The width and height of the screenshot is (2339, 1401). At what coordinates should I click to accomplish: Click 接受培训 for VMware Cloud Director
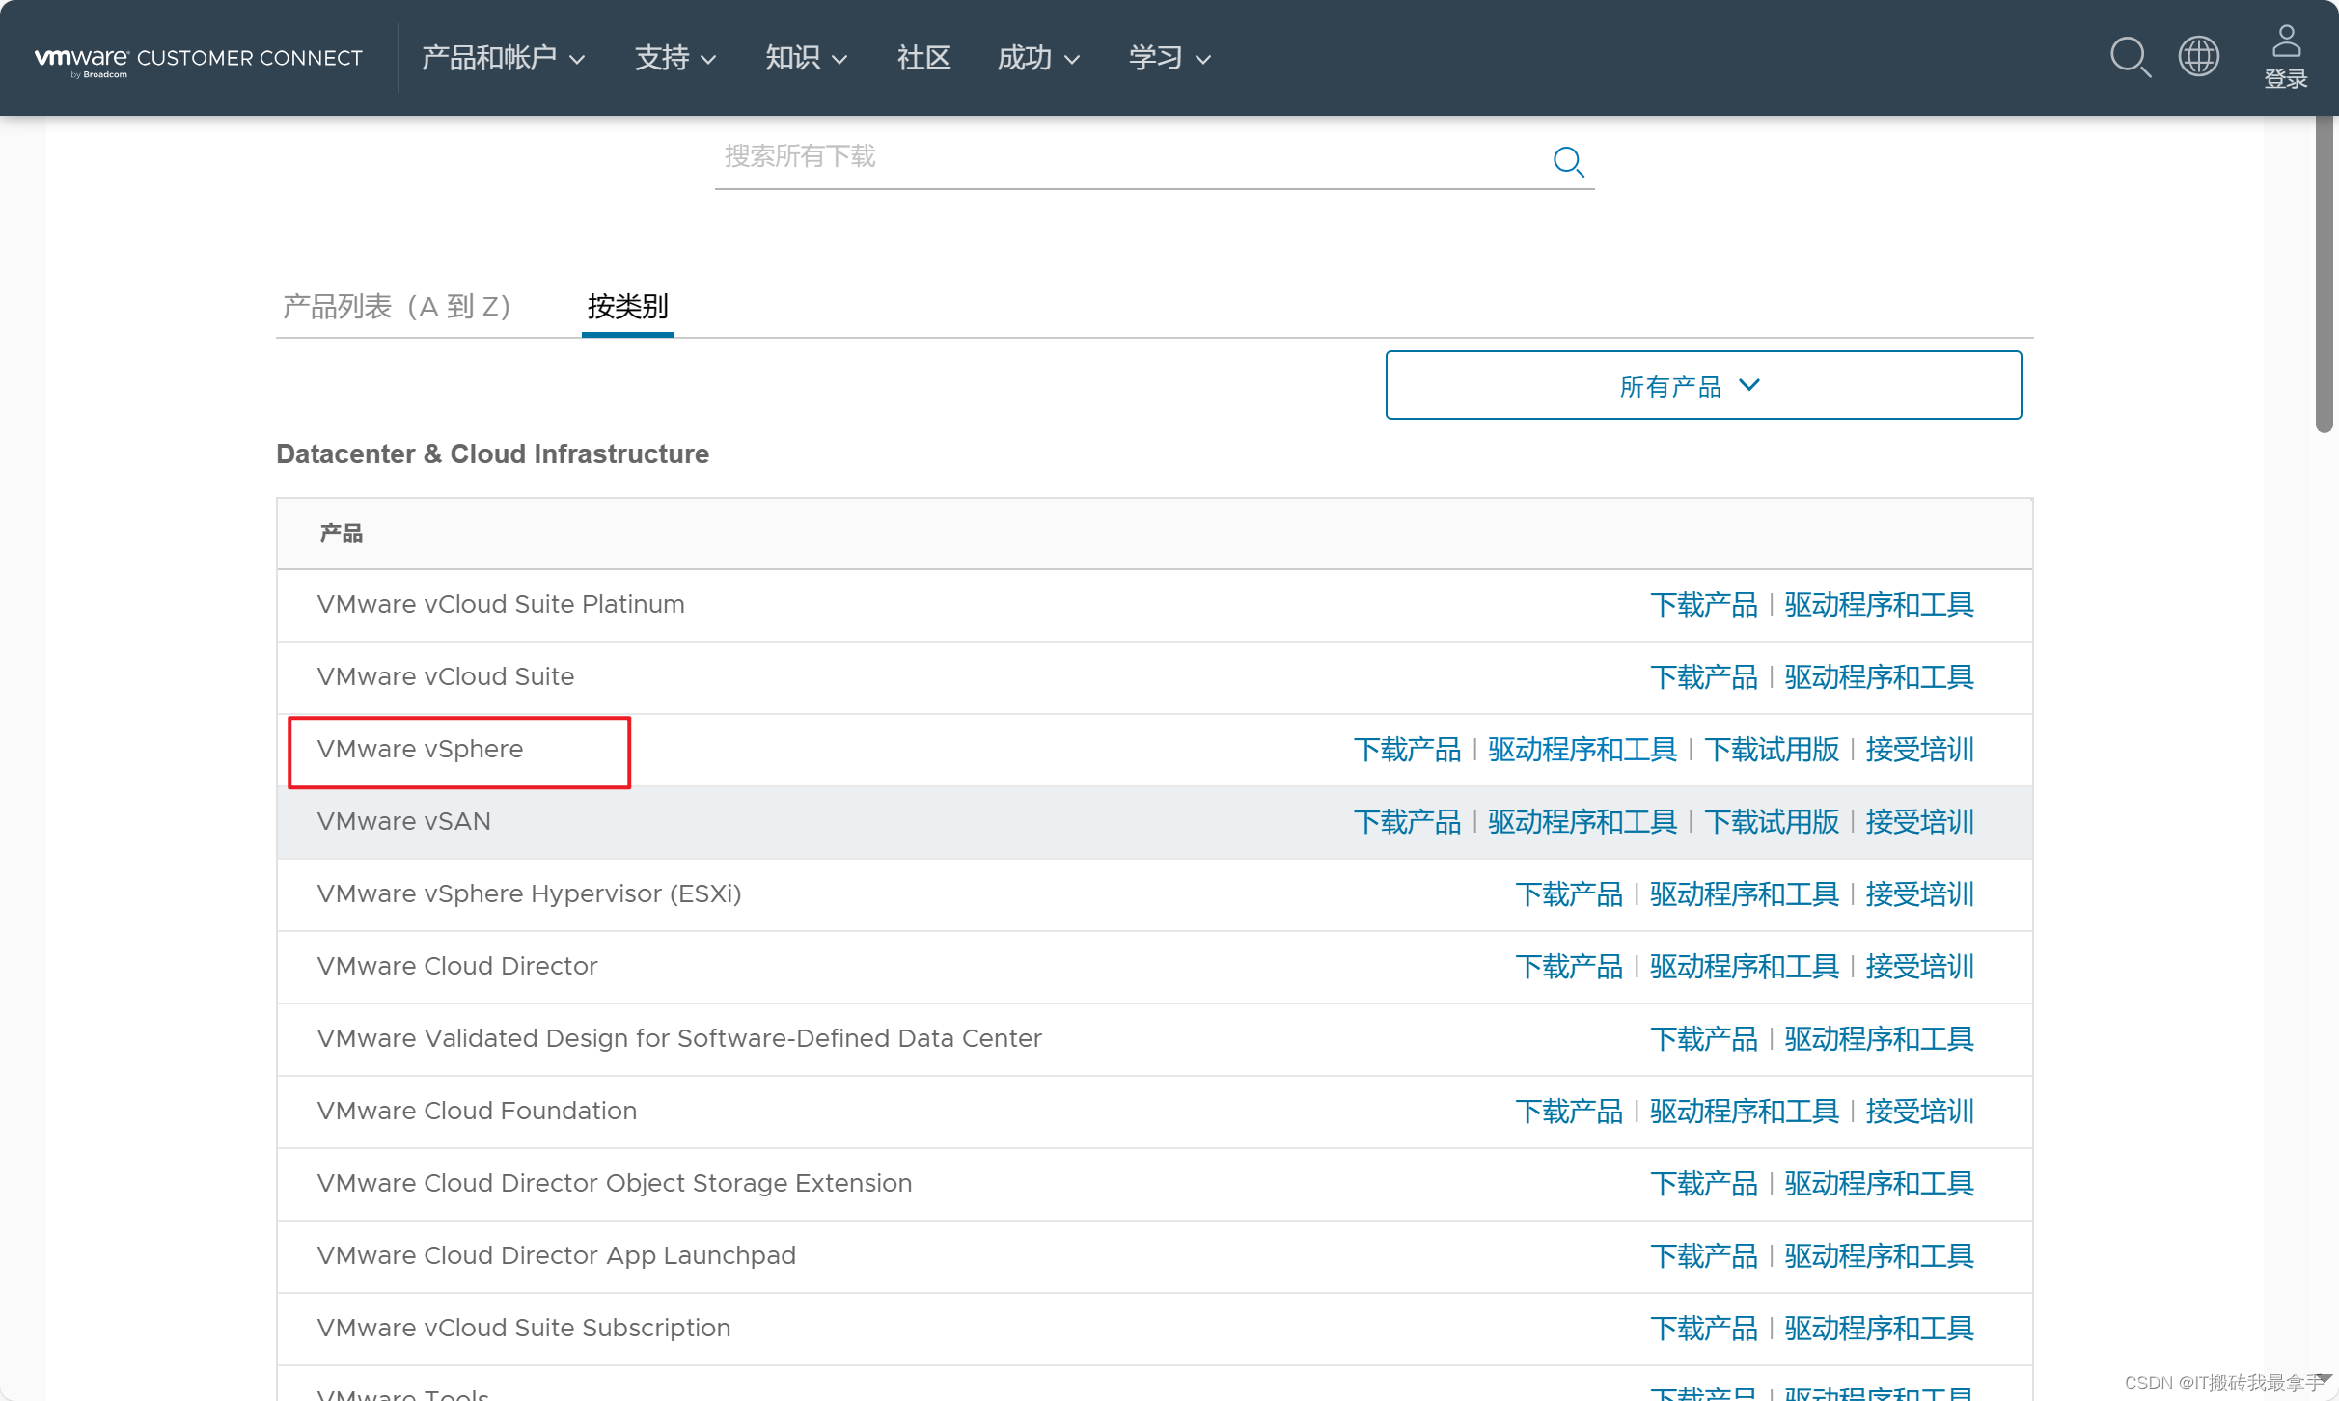(x=1919, y=967)
